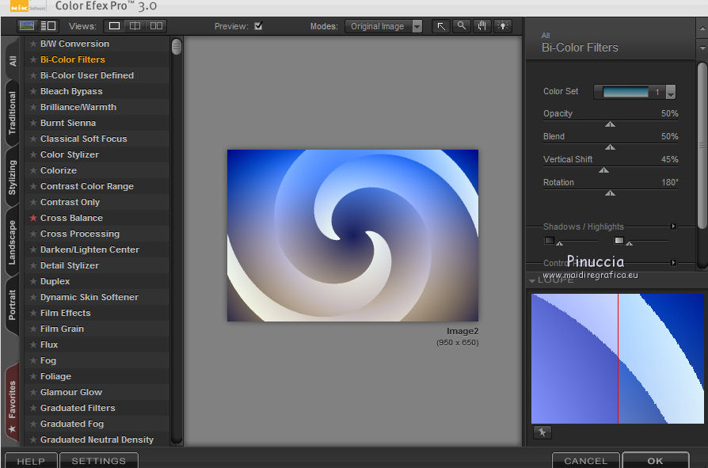Switch to side-by-side preview view
The height and width of the screenshot is (468, 708).
point(156,26)
